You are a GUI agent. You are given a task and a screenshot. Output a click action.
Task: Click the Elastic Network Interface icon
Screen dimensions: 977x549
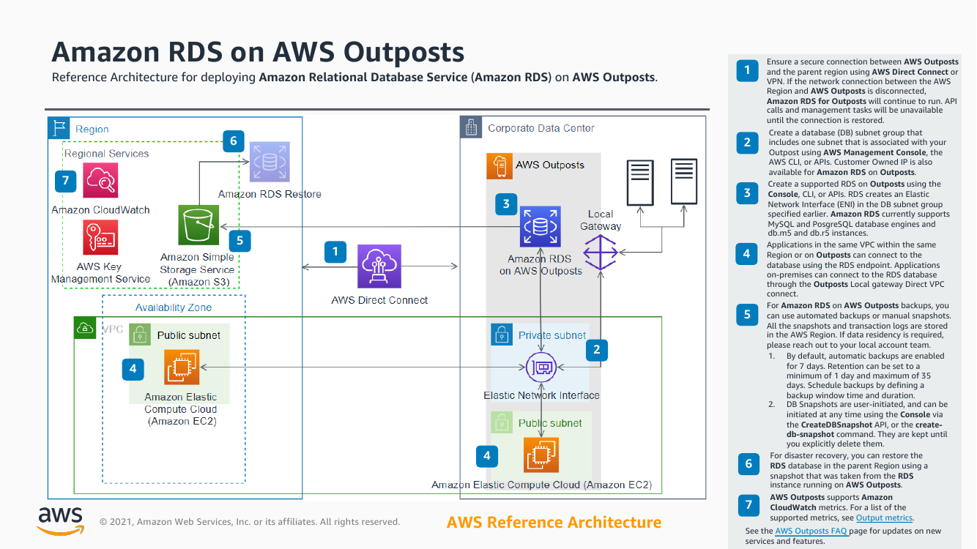[541, 367]
